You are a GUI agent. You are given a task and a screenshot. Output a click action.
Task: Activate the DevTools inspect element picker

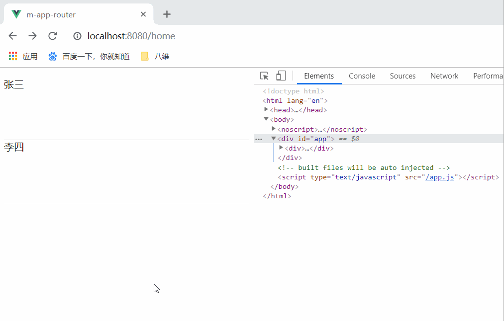(264, 76)
